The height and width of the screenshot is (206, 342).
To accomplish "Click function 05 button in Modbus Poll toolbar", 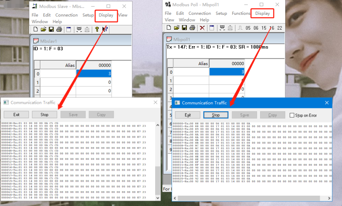I will pyautogui.click(x=248, y=28).
